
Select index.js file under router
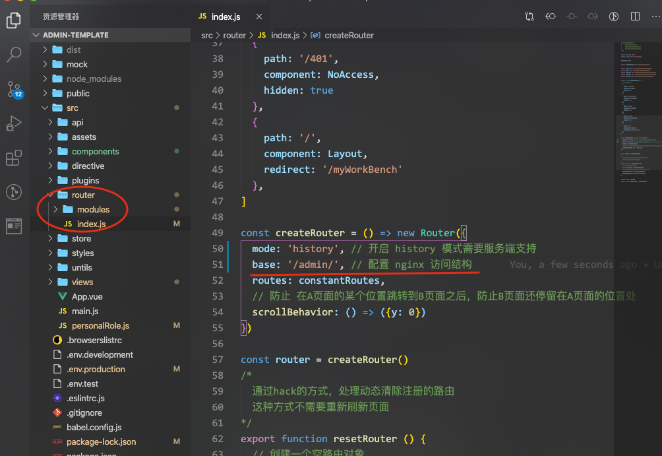click(x=111, y=224)
